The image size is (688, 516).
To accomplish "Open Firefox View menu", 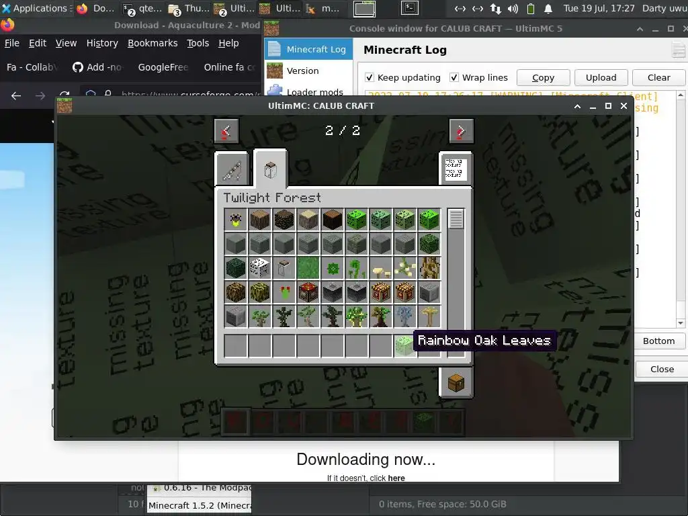I will [x=66, y=43].
